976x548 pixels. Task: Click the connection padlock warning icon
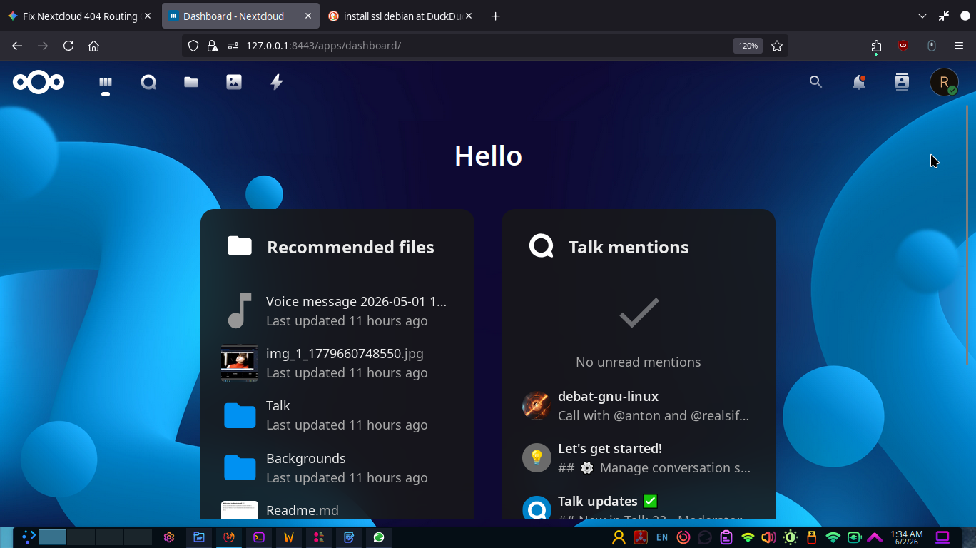212,46
